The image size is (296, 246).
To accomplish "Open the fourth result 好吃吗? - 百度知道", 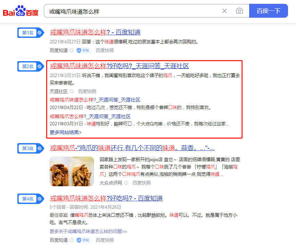I will click(106, 198).
